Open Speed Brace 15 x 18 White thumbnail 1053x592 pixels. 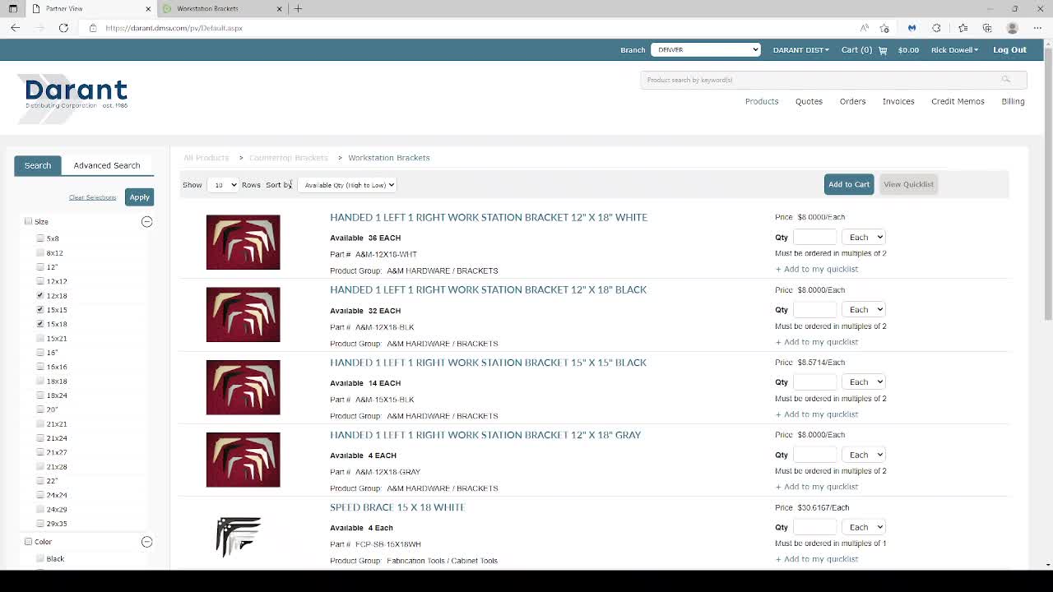pyautogui.click(x=239, y=536)
